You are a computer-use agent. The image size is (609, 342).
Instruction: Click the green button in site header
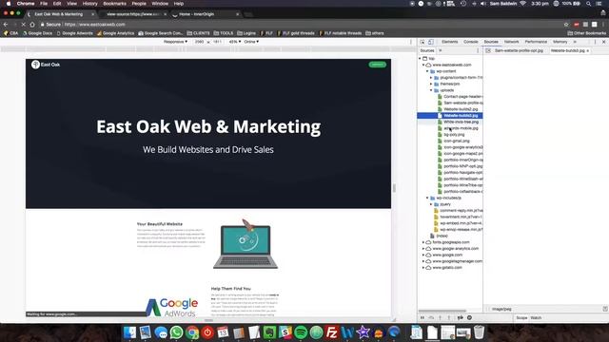[377, 65]
